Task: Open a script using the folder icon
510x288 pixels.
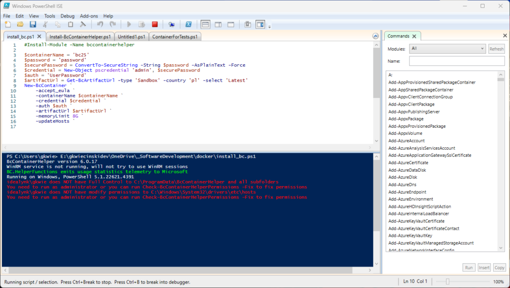Action: 20,24
